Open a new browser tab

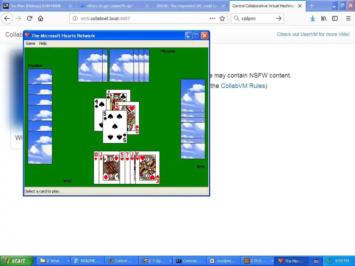(312, 6)
